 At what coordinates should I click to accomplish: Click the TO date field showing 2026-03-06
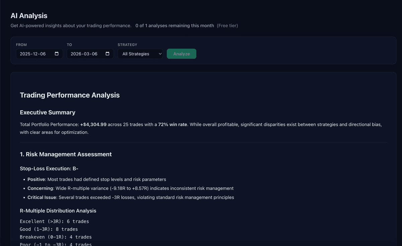pos(84,54)
